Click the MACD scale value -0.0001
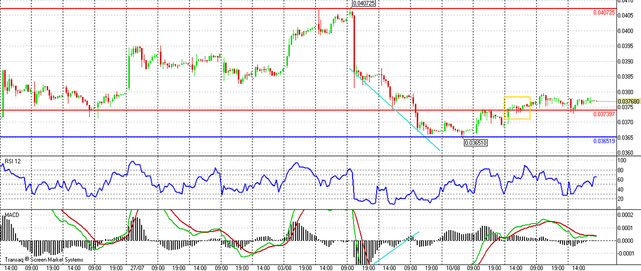The height and width of the screenshot is (271, 641). (626, 254)
